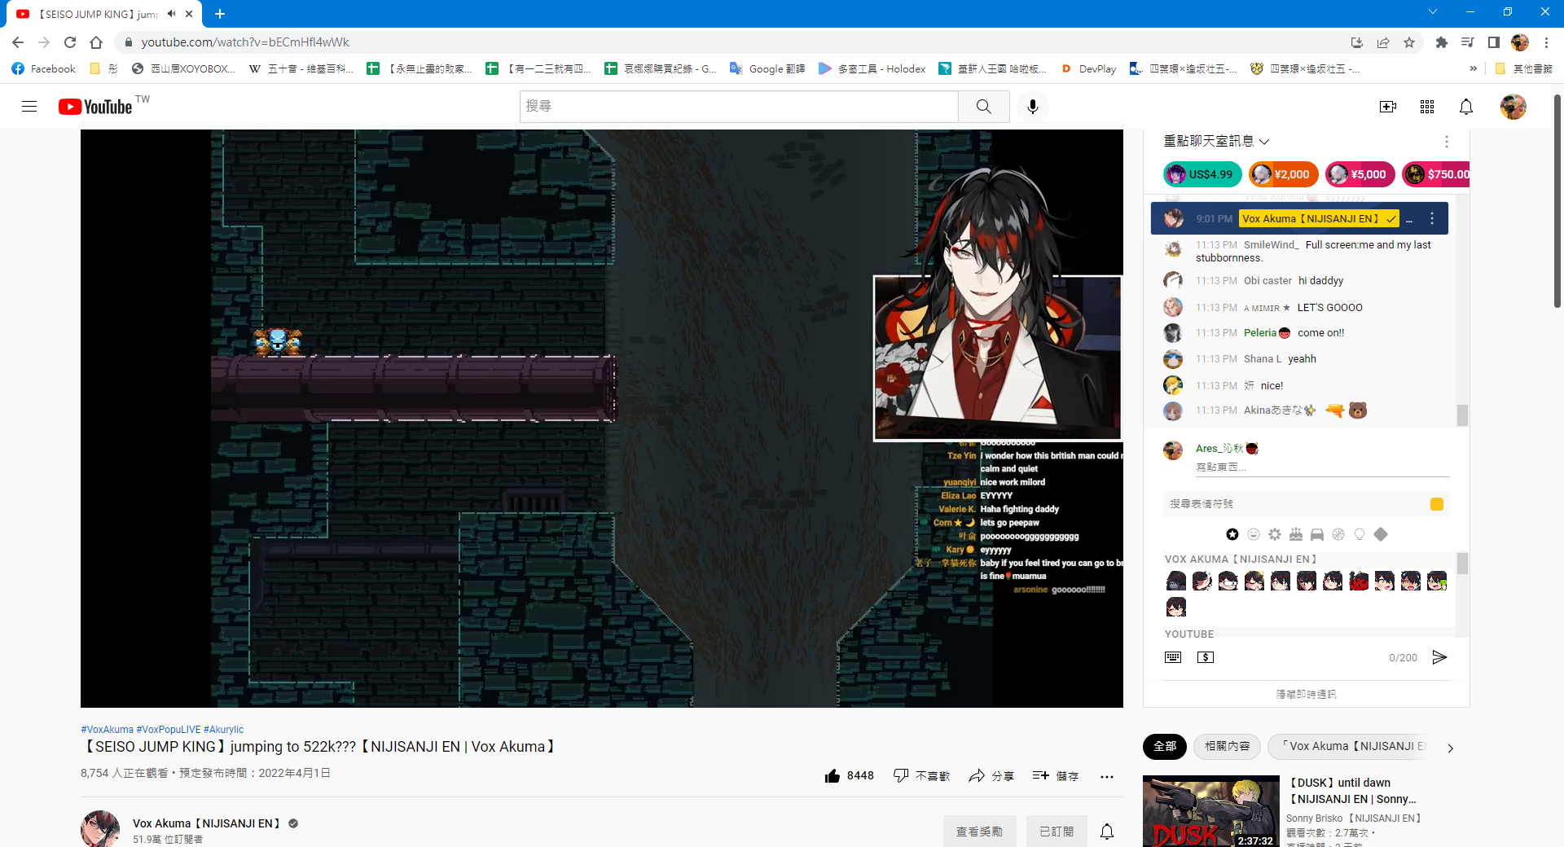This screenshot has height=847, width=1564.
Task: Open the account avatar menu in YouTube header
Action: point(1513,107)
